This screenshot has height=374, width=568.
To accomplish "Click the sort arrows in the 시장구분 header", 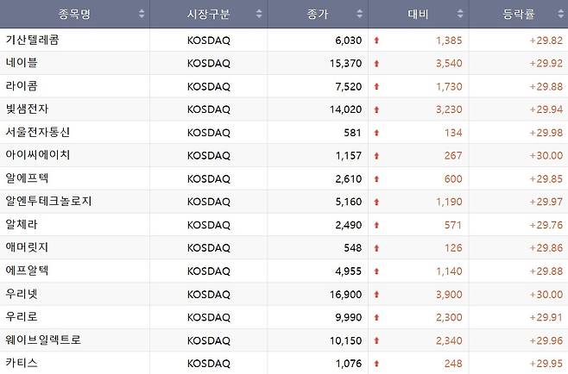I will click(259, 14).
